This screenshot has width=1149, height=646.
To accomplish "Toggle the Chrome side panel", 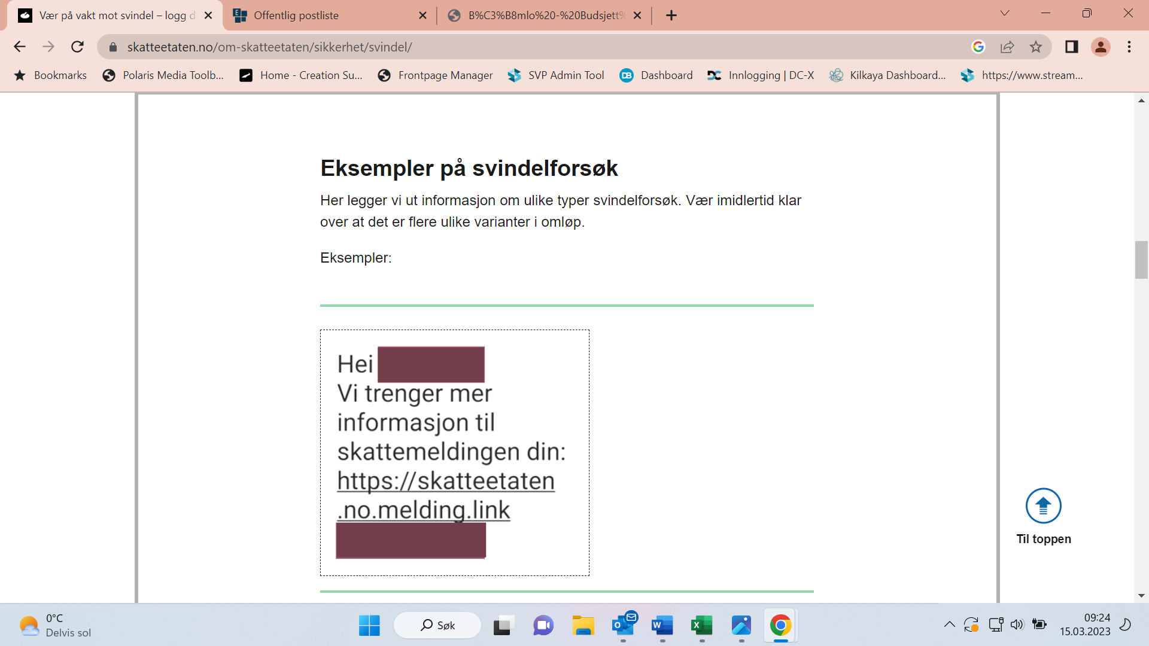I will tap(1071, 46).
